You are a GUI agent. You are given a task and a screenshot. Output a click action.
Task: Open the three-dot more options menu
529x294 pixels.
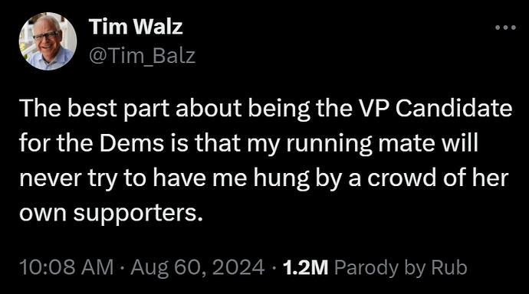click(x=505, y=28)
